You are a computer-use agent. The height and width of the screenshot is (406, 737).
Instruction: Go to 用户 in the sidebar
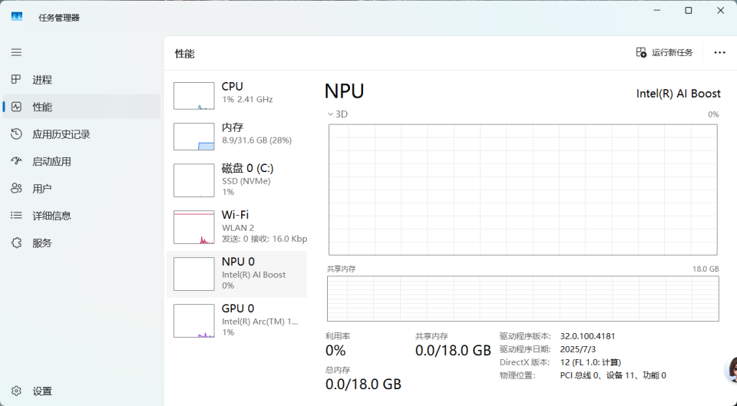41,189
